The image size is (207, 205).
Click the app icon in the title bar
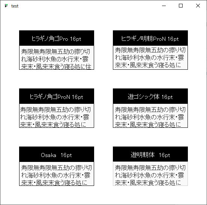click(x=6, y=6)
